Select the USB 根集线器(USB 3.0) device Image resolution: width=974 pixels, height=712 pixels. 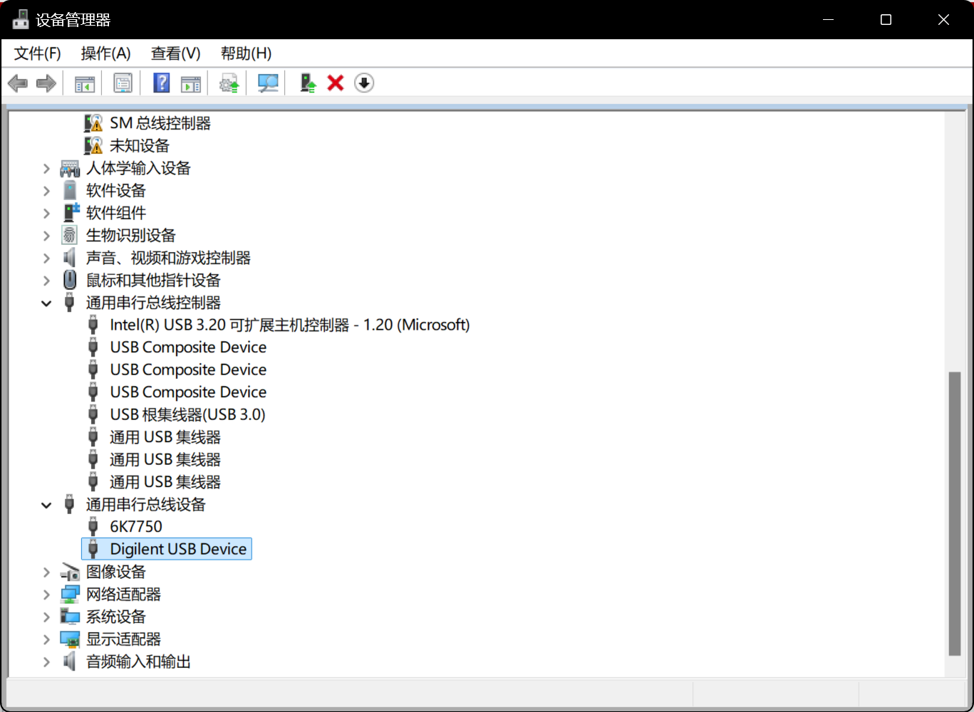pos(187,414)
